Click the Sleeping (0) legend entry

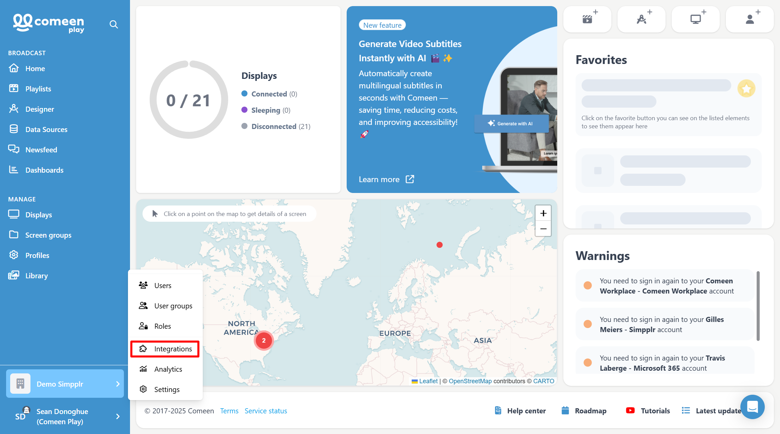tap(266, 110)
